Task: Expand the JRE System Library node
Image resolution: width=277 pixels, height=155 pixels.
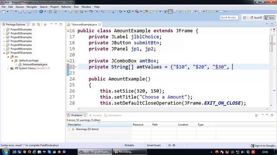Action: [8, 68]
